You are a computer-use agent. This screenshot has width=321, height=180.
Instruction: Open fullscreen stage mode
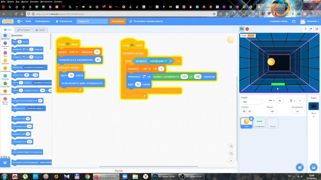[317, 29]
